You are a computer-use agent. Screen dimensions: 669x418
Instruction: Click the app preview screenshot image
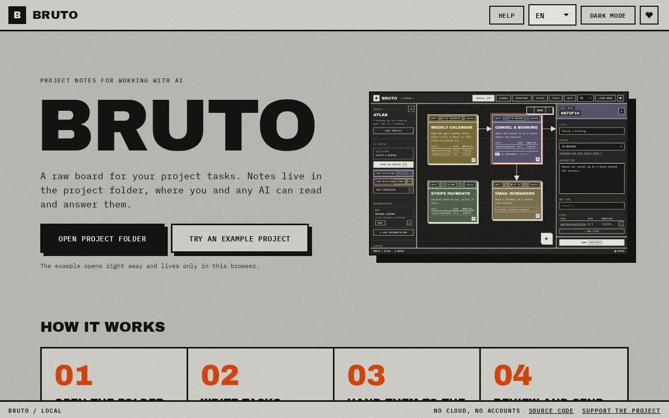(499, 173)
